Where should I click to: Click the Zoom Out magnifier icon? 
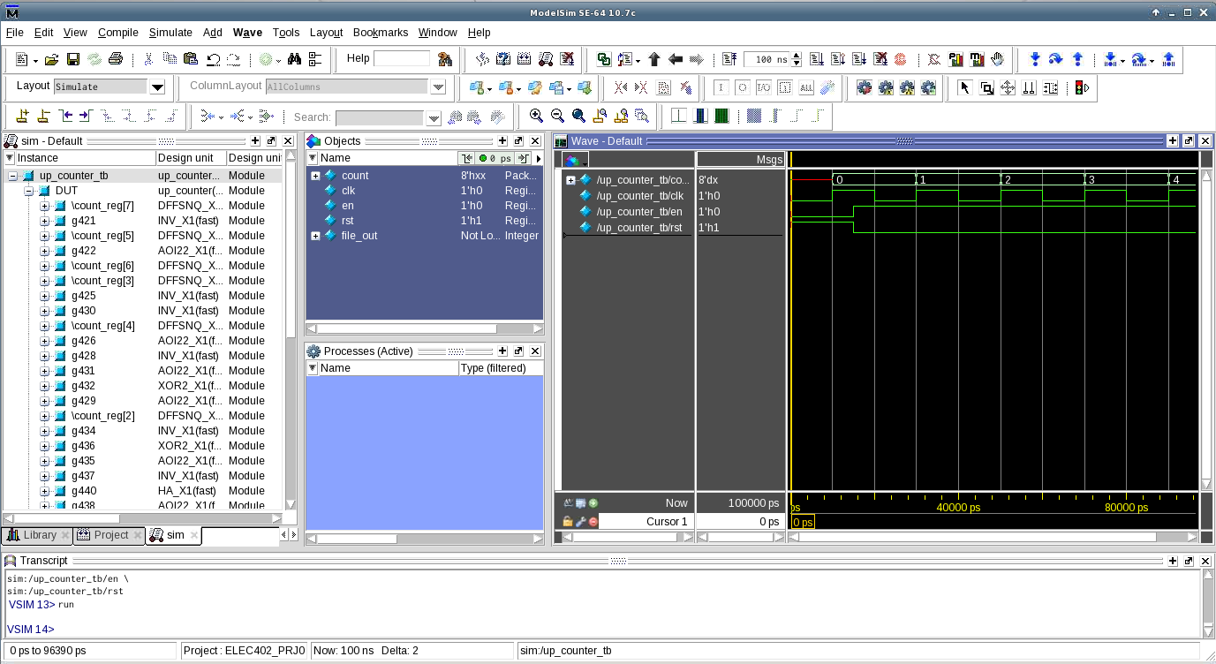coord(557,116)
